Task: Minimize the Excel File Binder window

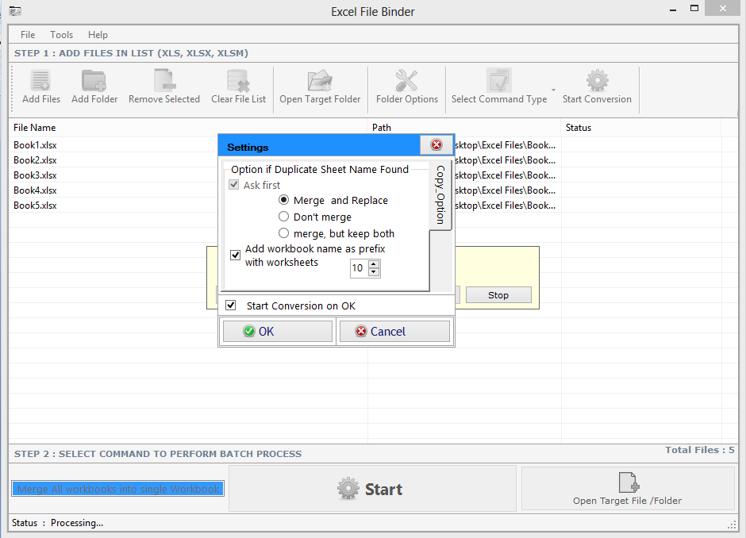Action: (673, 10)
